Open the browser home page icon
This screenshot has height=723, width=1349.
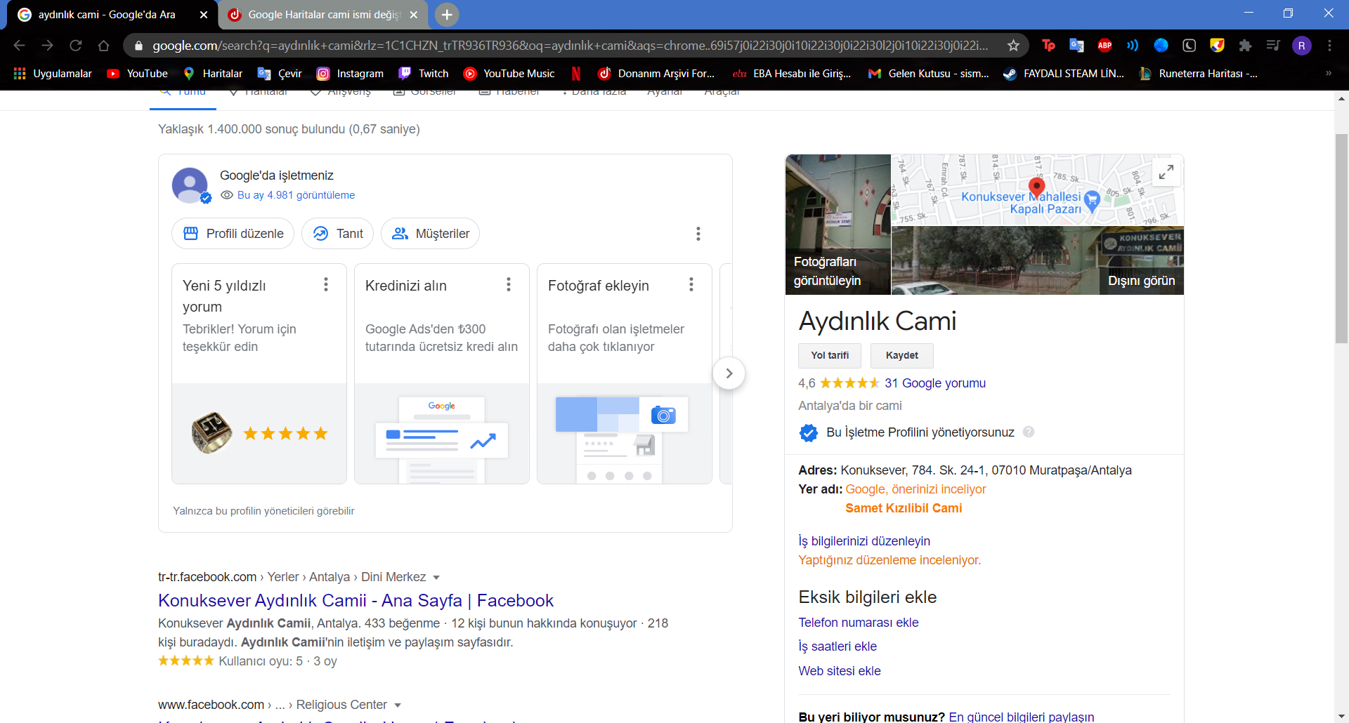click(103, 46)
